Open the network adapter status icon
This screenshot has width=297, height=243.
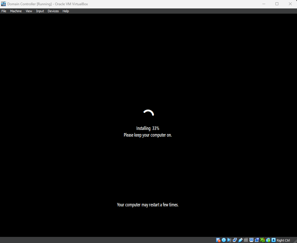click(x=235, y=240)
